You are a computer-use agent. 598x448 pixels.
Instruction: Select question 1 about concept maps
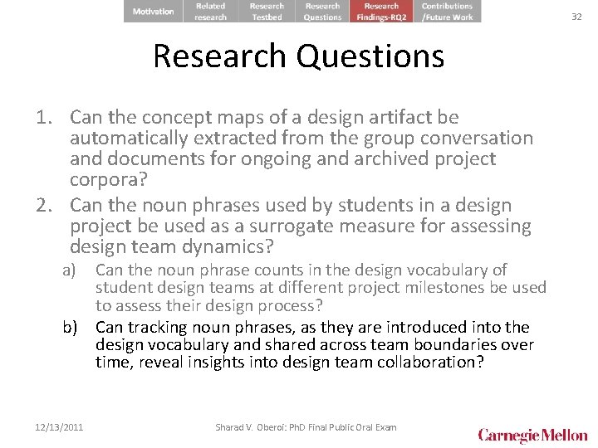[284, 149]
